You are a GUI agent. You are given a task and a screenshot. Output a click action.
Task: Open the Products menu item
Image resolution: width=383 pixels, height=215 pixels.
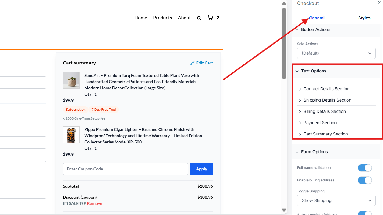[x=162, y=18]
